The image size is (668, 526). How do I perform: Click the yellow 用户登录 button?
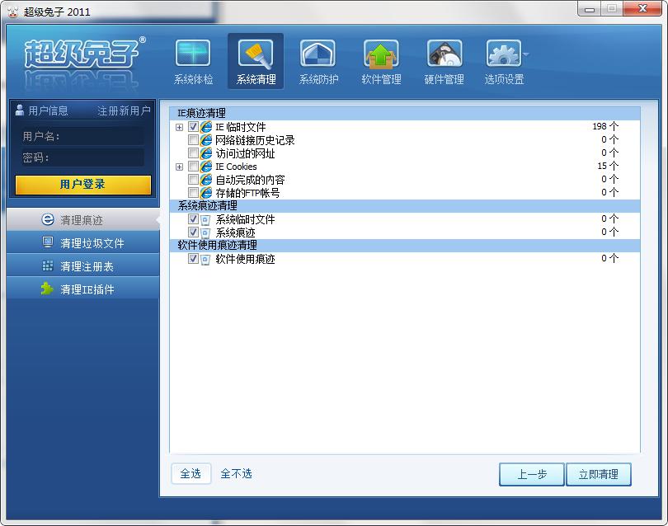click(83, 185)
